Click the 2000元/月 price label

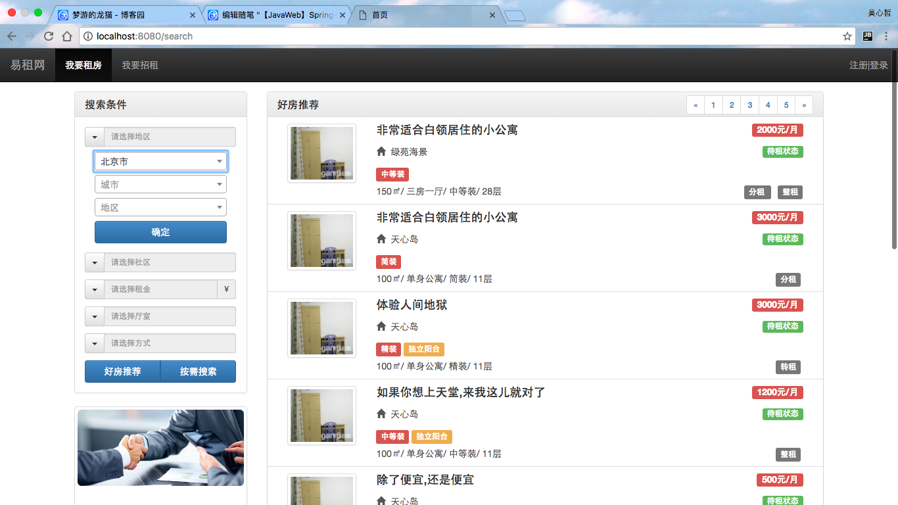point(778,130)
